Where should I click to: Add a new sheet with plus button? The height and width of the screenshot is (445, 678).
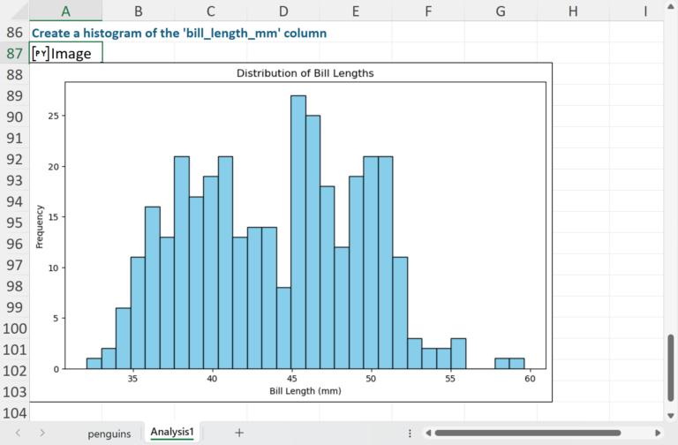pyautogui.click(x=239, y=433)
